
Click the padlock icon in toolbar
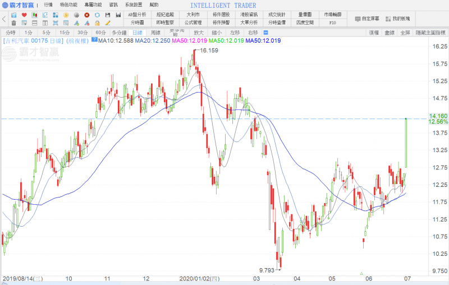97,23
